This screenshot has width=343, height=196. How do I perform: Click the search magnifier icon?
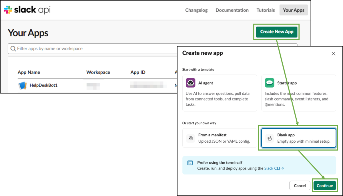(x=13, y=49)
